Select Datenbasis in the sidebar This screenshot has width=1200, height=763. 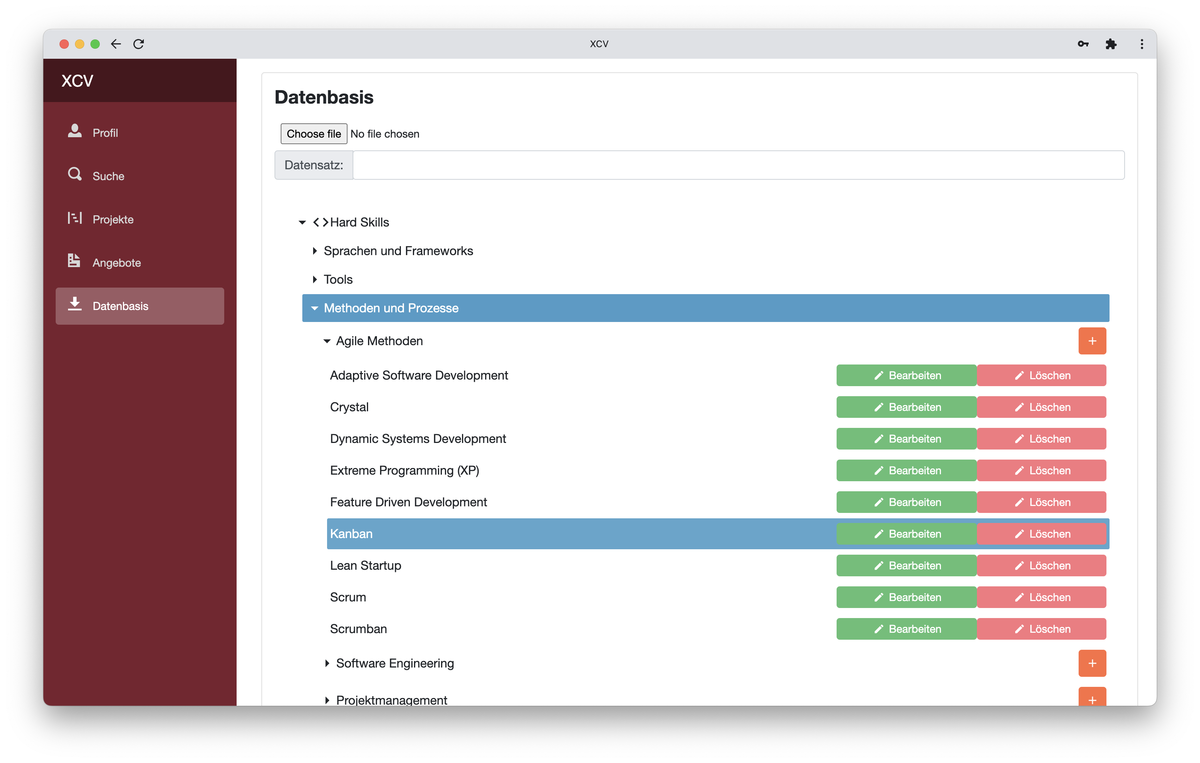[x=140, y=306]
